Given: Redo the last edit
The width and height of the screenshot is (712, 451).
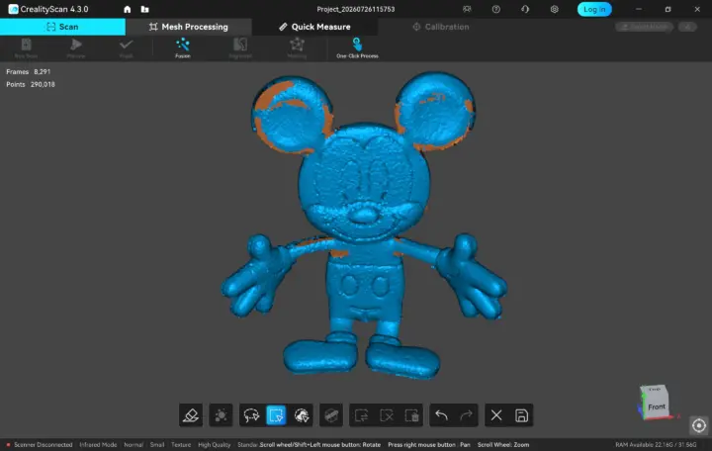Looking at the screenshot, I should tap(466, 415).
